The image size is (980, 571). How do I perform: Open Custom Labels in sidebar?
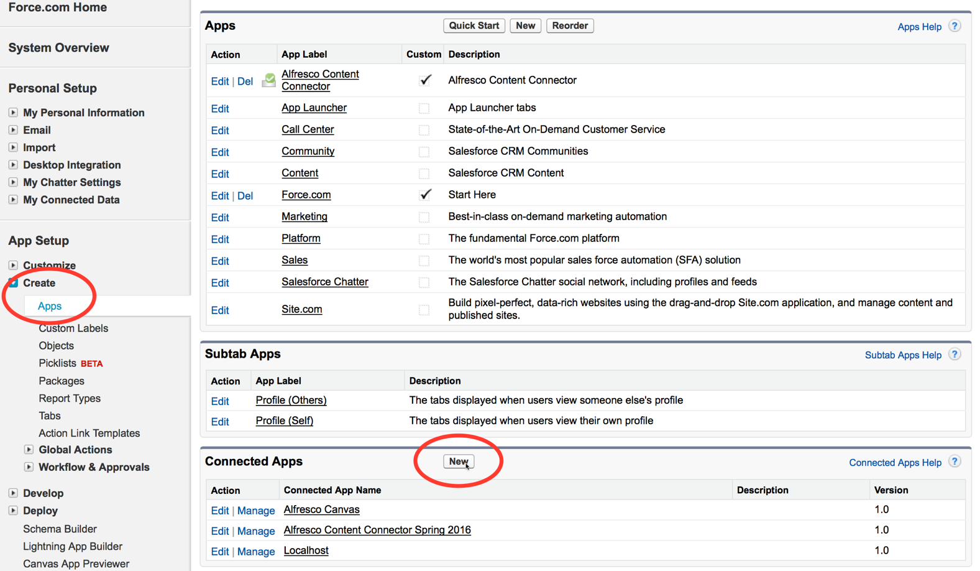point(73,328)
